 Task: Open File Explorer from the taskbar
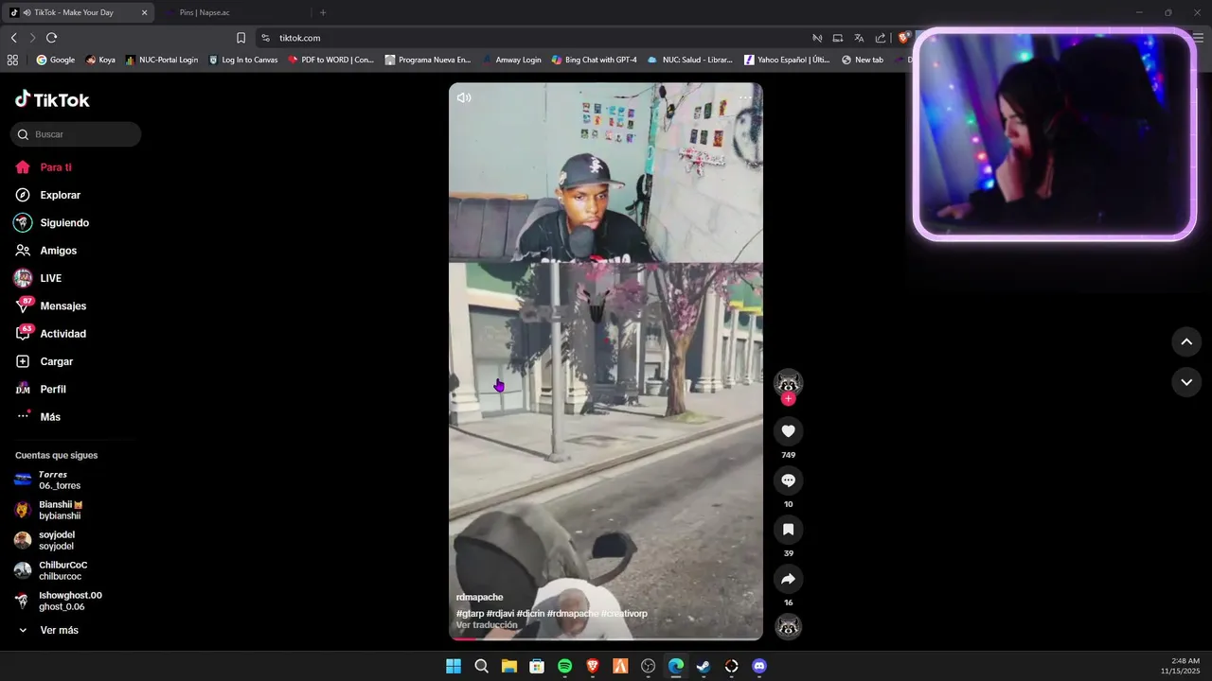point(508,666)
